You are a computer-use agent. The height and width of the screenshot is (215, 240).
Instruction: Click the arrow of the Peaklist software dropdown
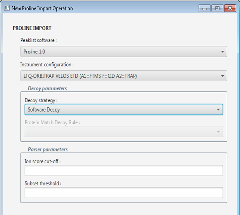222,52
